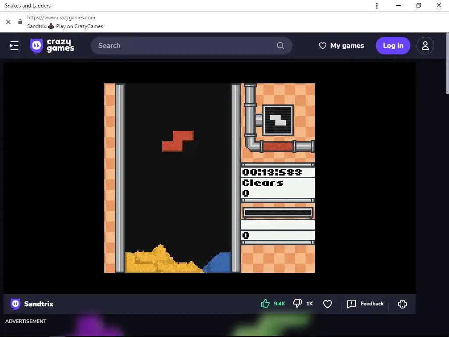The image size is (449, 337).
Task: Click the score value below progress bar
Action: [x=246, y=235]
